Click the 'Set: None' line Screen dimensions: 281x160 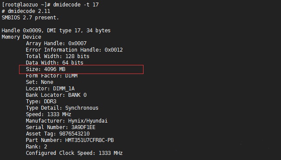[40, 82]
